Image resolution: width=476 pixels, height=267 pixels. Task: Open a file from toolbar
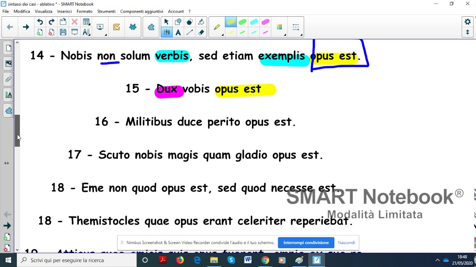coord(63,22)
